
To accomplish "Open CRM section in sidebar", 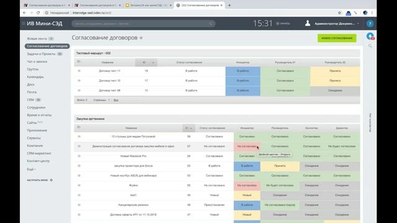I will point(30,100).
